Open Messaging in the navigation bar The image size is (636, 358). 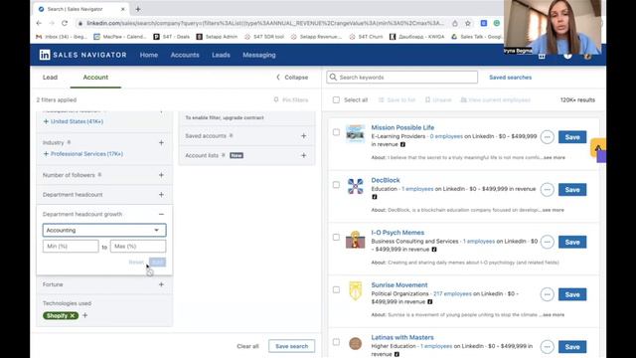(x=258, y=55)
